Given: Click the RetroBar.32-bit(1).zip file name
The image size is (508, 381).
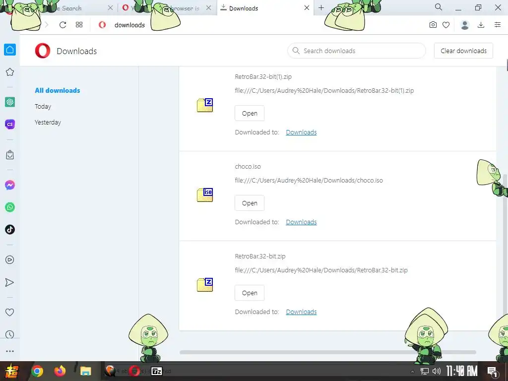Looking at the screenshot, I should tap(263, 77).
